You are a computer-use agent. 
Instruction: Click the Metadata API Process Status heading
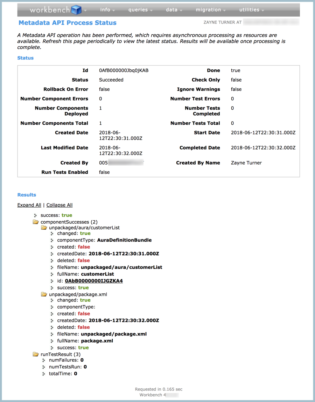pos(68,23)
